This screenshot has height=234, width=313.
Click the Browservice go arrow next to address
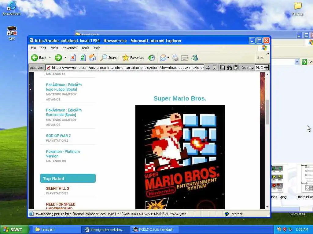(208, 68)
